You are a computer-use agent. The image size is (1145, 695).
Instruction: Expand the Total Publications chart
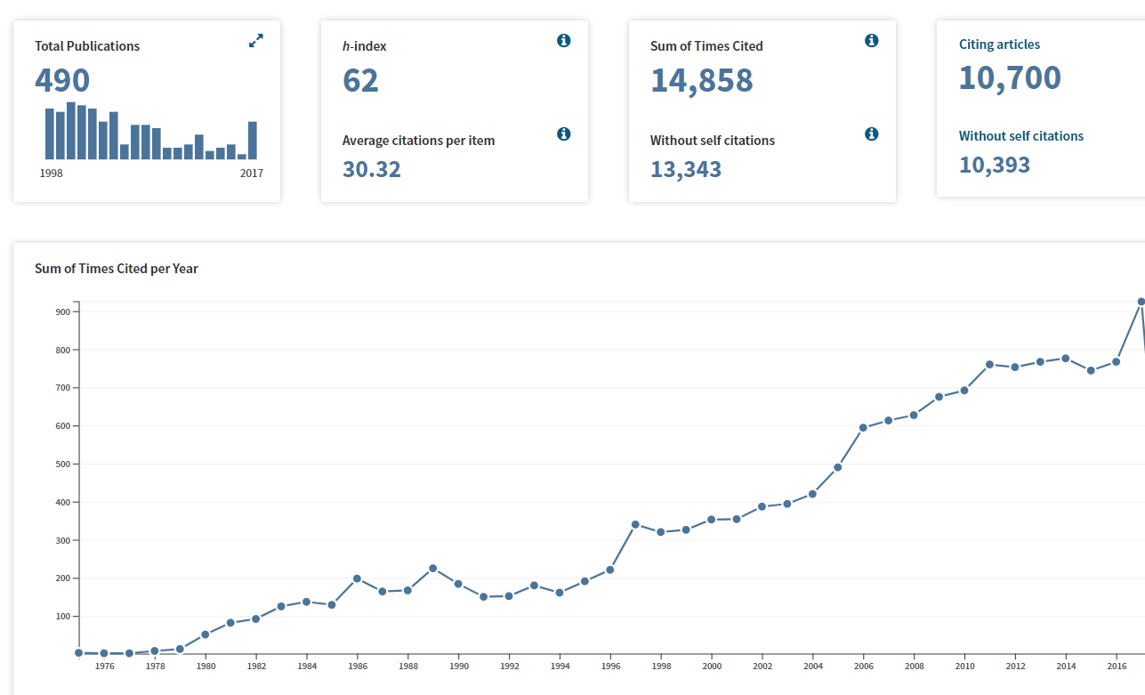coord(256,41)
